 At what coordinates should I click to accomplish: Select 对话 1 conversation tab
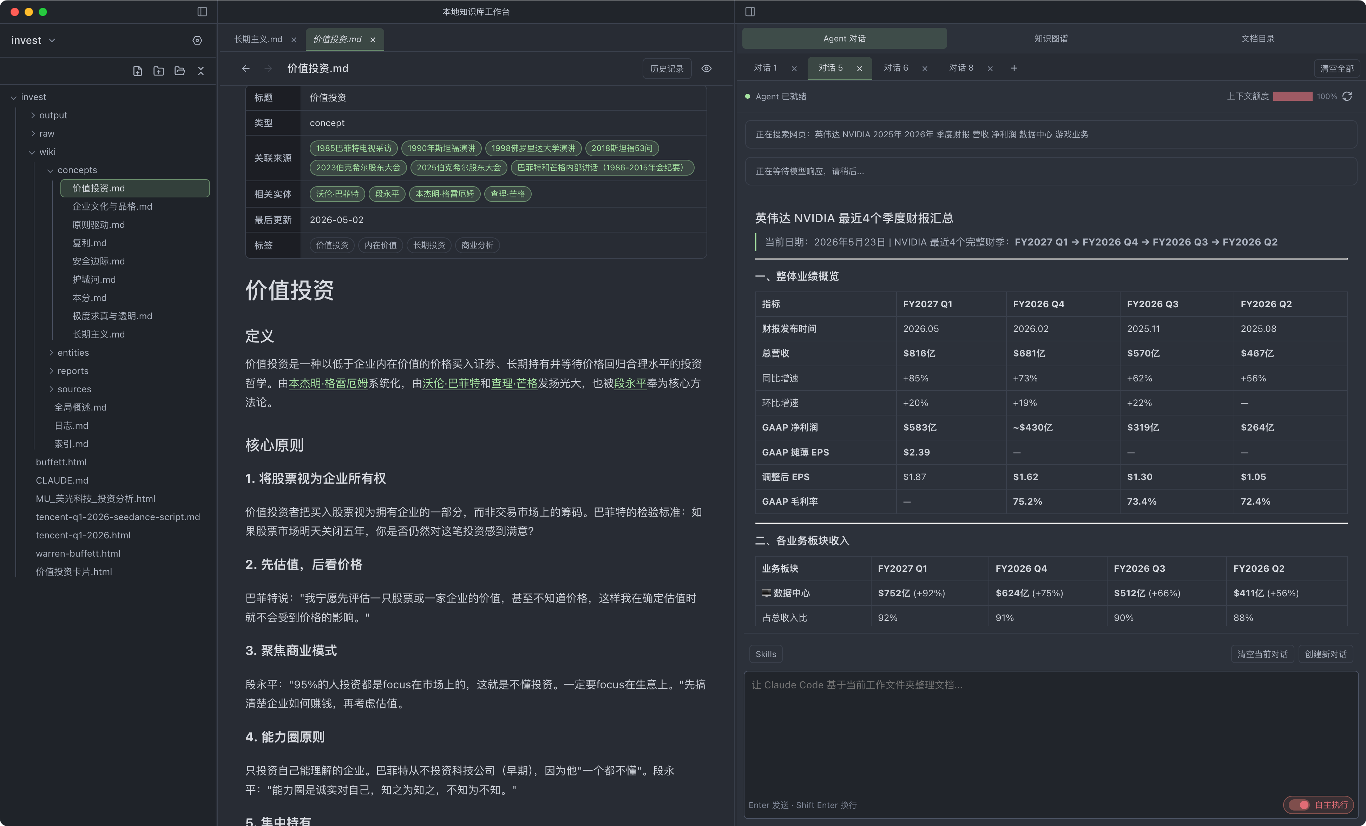pos(765,68)
